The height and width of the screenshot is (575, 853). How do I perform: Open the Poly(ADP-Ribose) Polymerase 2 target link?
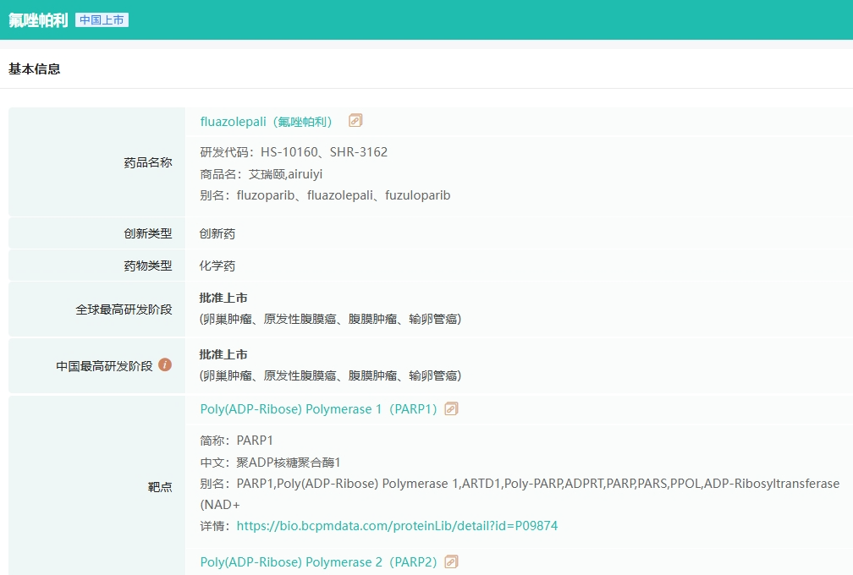(x=318, y=562)
